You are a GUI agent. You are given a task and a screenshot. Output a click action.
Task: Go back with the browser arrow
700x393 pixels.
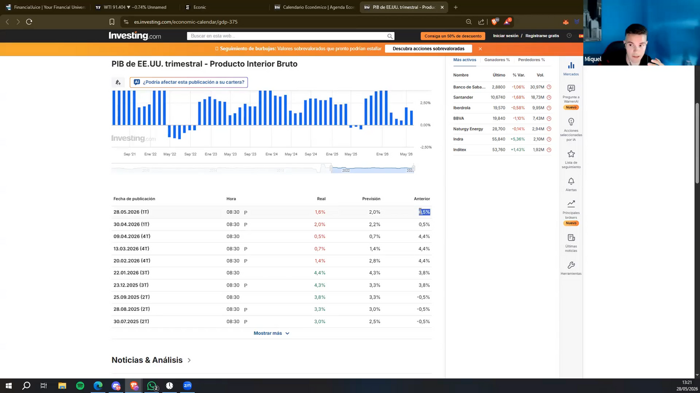(x=7, y=22)
